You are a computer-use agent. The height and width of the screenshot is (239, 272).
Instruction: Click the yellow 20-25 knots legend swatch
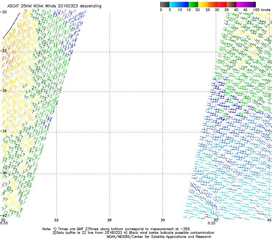[203, 4]
